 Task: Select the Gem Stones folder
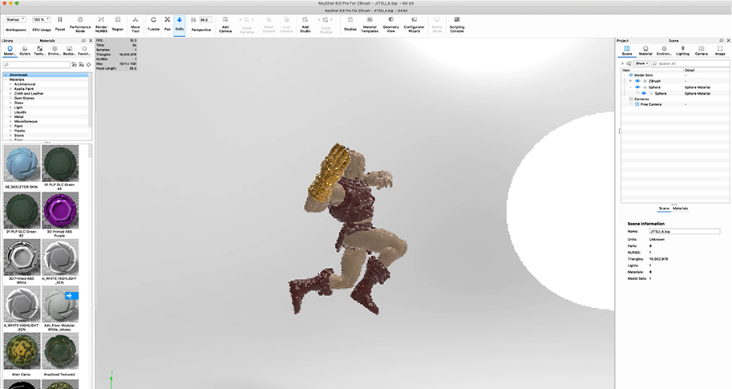coord(24,98)
